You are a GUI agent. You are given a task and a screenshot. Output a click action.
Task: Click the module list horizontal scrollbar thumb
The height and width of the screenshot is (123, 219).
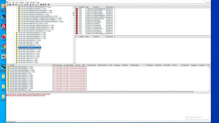click(x=101, y=92)
